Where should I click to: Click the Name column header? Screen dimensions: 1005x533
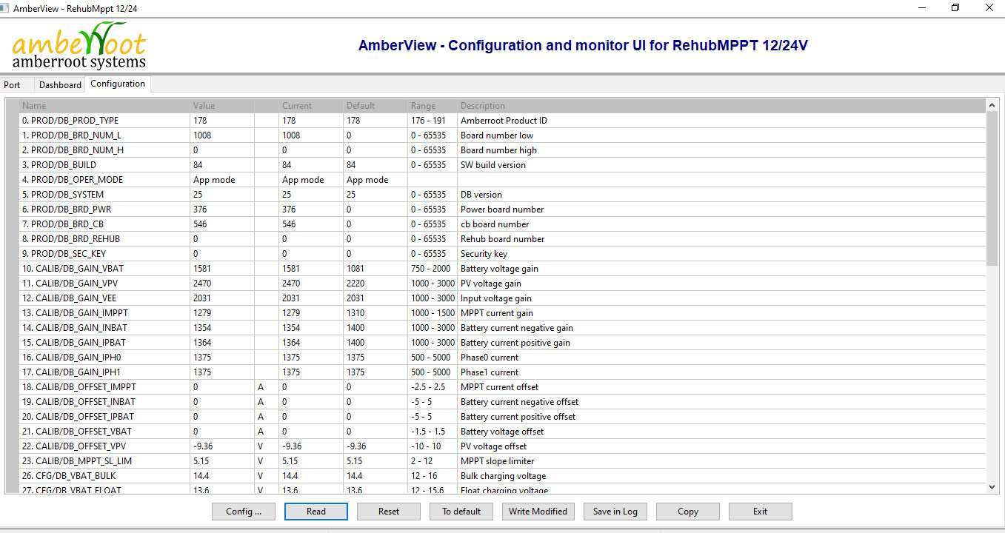(104, 106)
